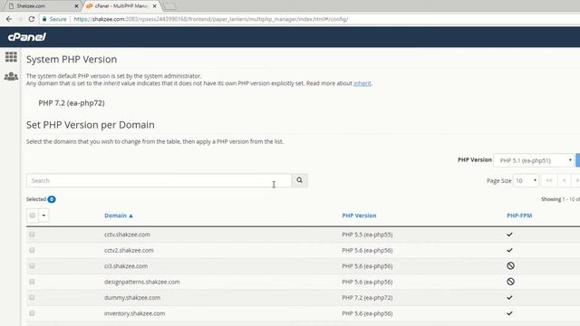Switch to the Shakzee.com browser tab

tap(43, 6)
